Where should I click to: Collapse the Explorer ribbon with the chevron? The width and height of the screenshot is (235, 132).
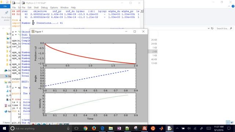point(229,6)
